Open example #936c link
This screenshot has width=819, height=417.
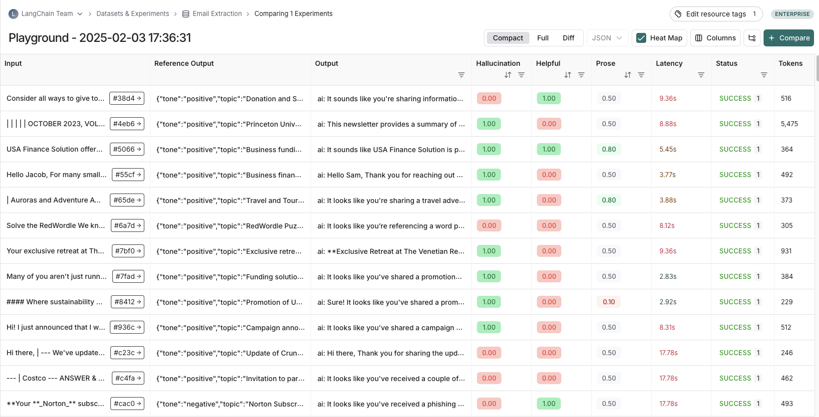coord(127,327)
